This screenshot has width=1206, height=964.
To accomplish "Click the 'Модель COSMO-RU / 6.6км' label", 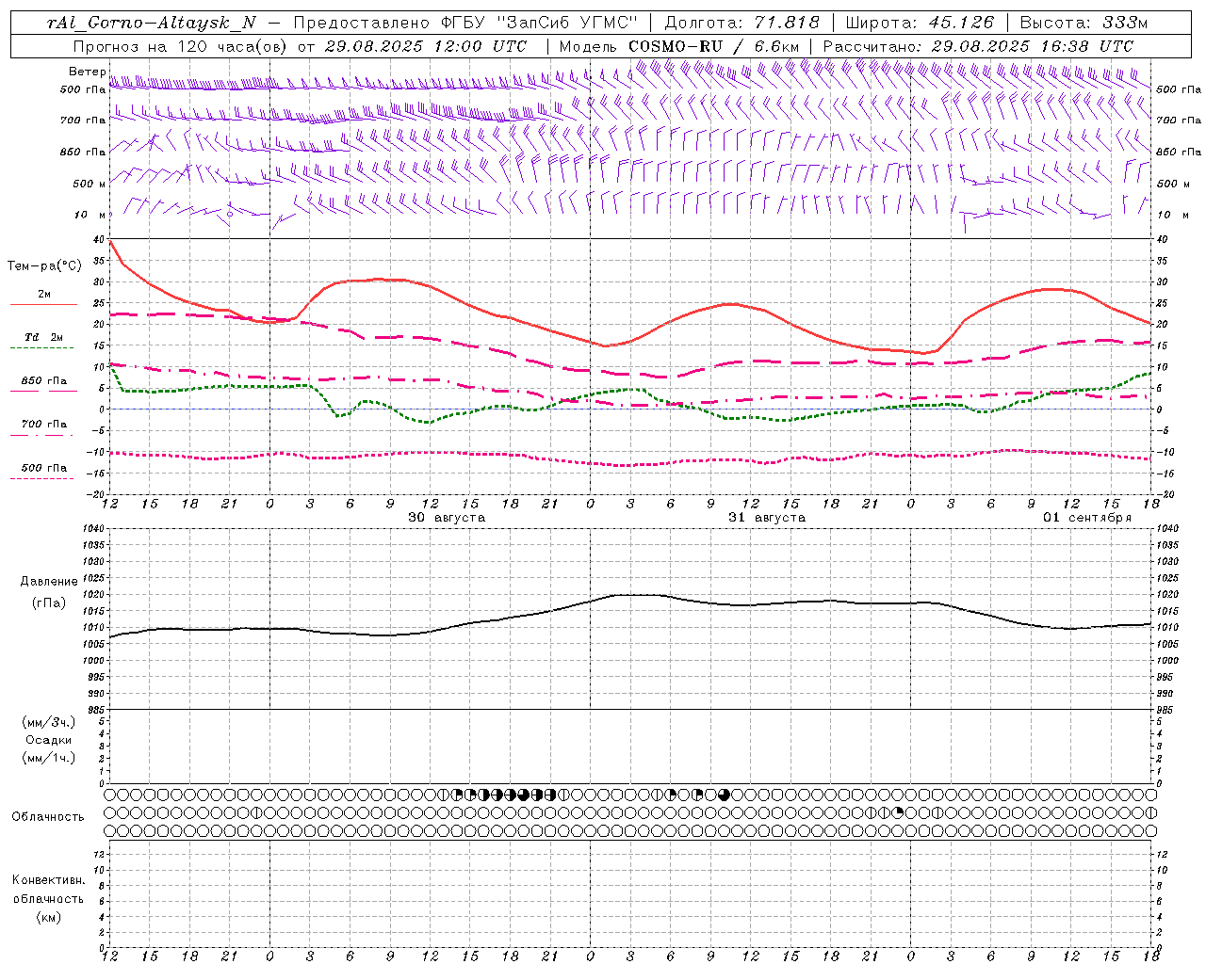I will point(679,46).
